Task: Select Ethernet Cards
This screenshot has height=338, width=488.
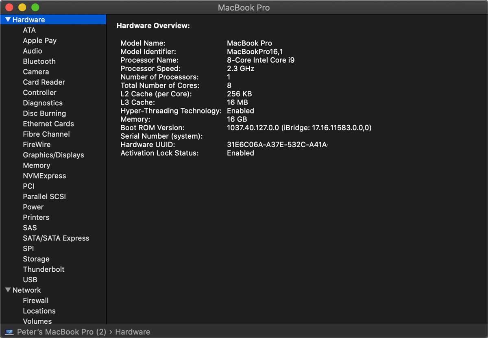Action: pyautogui.click(x=48, y=124)
